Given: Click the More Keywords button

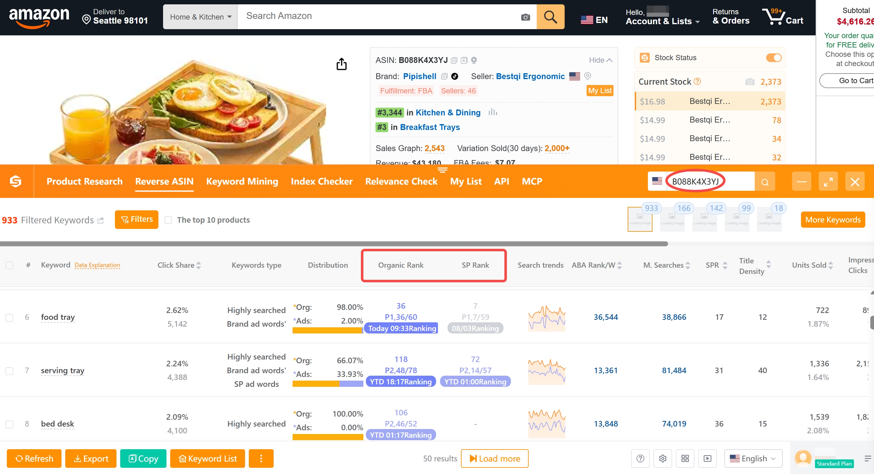Looking at the screenshot, I should point(833,220).
